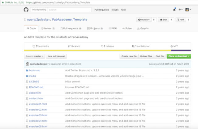Open the Pulse tab
Image resolution: width=198 pixels, height=129 pixels.
(127, 28)
